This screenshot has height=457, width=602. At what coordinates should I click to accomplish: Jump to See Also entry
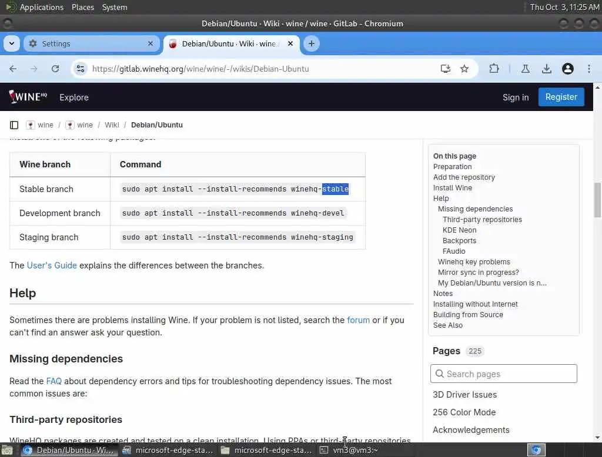pyautogui.click(x=447, y=325)
